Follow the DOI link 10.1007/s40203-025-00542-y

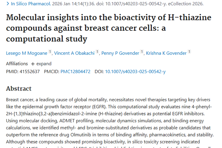[x=135, y=71]
